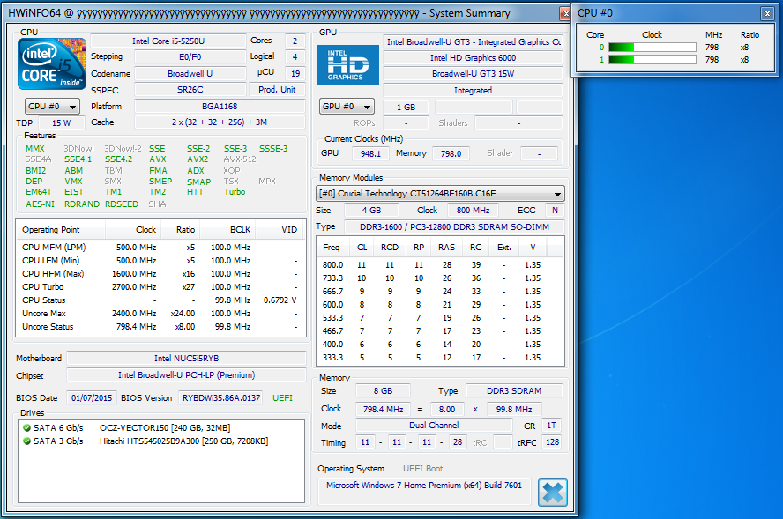
Task: Click the total memory Size 8 GB field
Action: click(383, 391)
